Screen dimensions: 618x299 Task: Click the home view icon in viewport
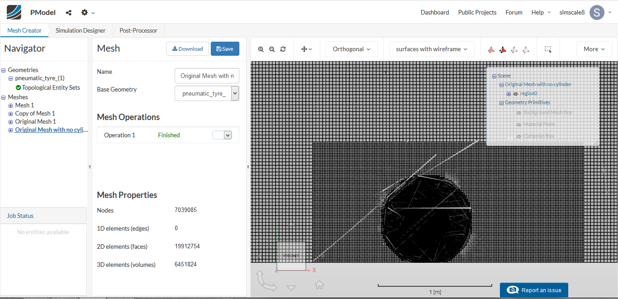click(x=319, y=285)
